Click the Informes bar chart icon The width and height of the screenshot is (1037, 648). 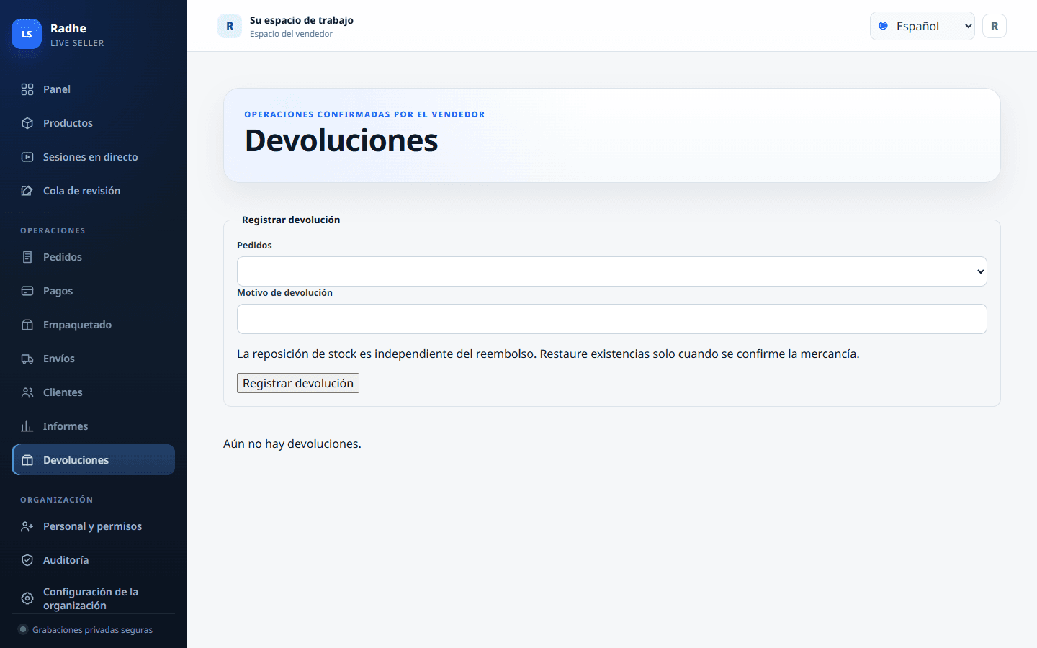[x=27, y=426]
